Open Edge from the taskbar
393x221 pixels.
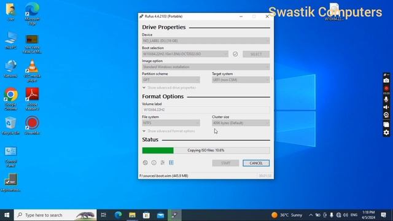coord(118,215)
